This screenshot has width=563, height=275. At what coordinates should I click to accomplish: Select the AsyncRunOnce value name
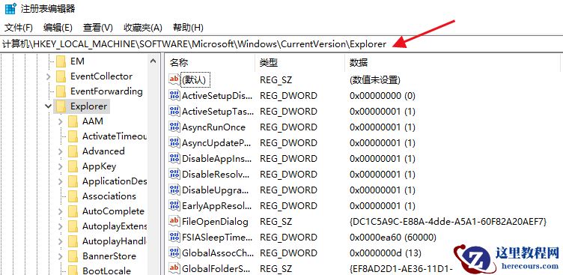coord(213,127)
